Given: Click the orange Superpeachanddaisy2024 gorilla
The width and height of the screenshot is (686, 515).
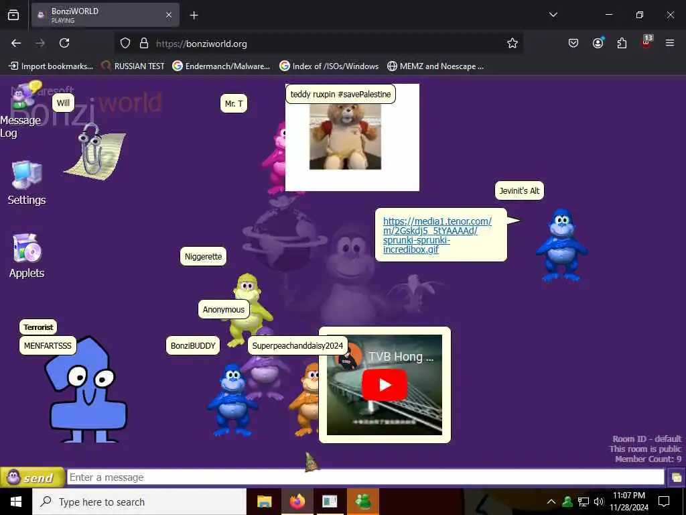Looking at the screenshot, I should pos(305,400).
